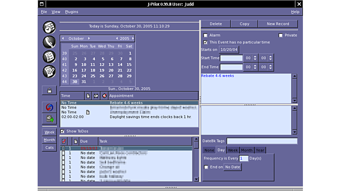This screenshot has width=341, height=191.
Task: Click the backup handheld icon button
Action: (49, 119)
